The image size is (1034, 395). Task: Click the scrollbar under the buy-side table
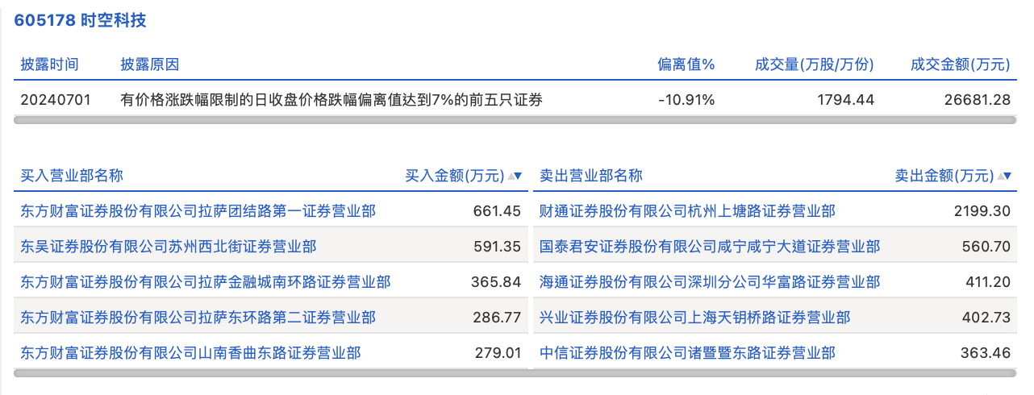click(x=271, y=373)
